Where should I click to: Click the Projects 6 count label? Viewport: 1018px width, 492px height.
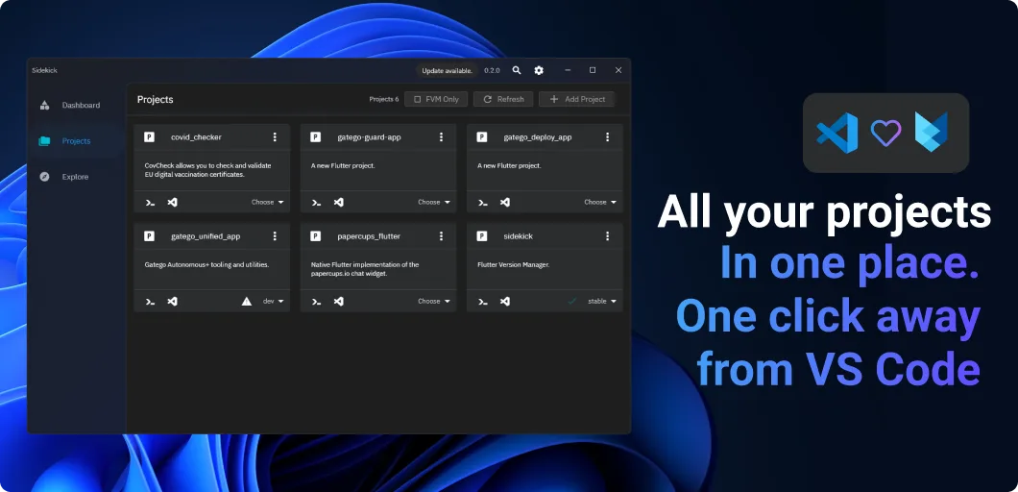tap(384, 99)
